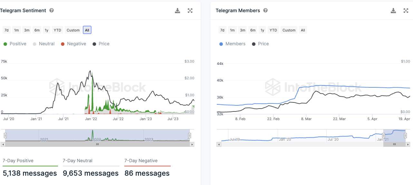The width and height of the screenshot is (413, 185).
Task: Click the 5,138 messages positive value
Action: click(30, 173)
